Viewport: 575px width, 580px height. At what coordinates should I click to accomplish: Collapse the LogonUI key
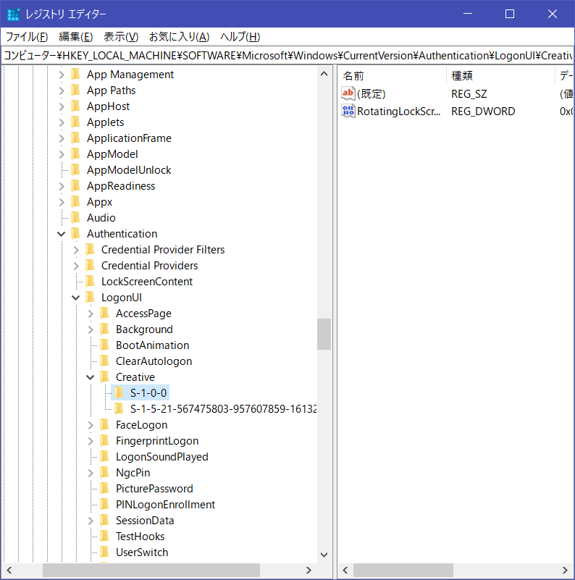[76, 298]
